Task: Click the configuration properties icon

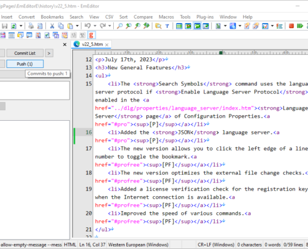Action: coord(247,26)
